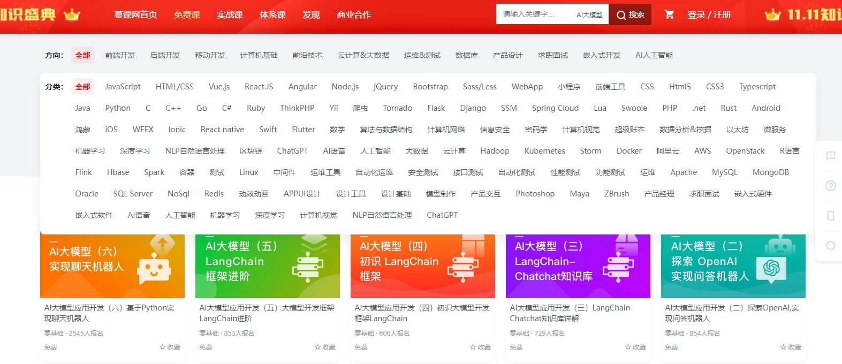The width and height of the screenshot is (842, 364).
Task: Click the 11.11 banner on the right
Action: click(x=803, y=14)
